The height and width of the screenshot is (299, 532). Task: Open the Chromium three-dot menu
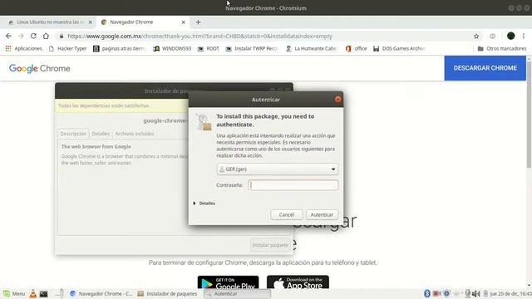click(x=524, y=36)
